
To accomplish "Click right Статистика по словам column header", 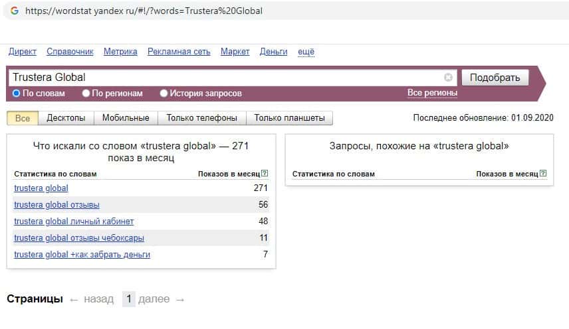I will point(334,174).
